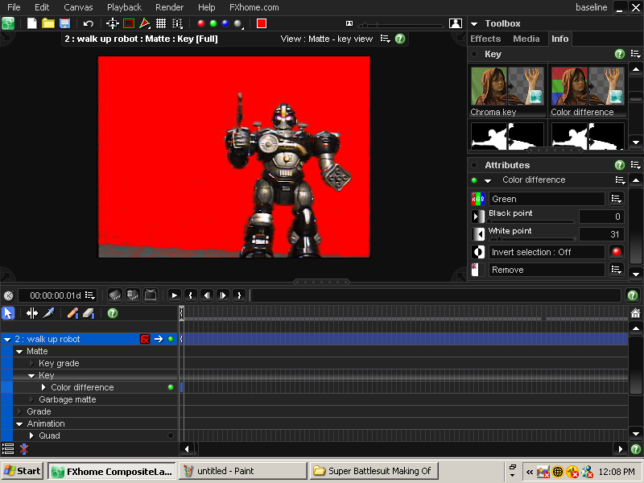The image size is (644, 483).
Task: Click the grid display icon in toolbar
Action: 161,23
